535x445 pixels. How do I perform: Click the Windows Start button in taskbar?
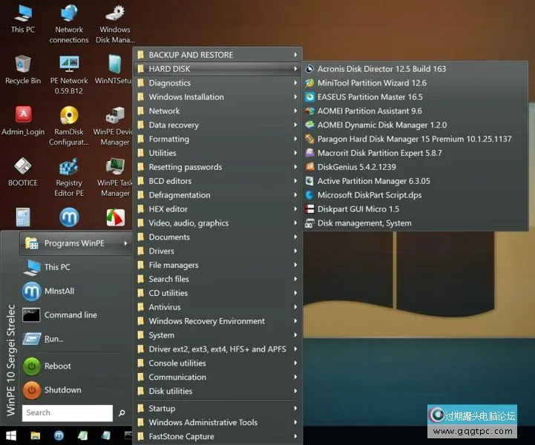click(x=11, y=435)
